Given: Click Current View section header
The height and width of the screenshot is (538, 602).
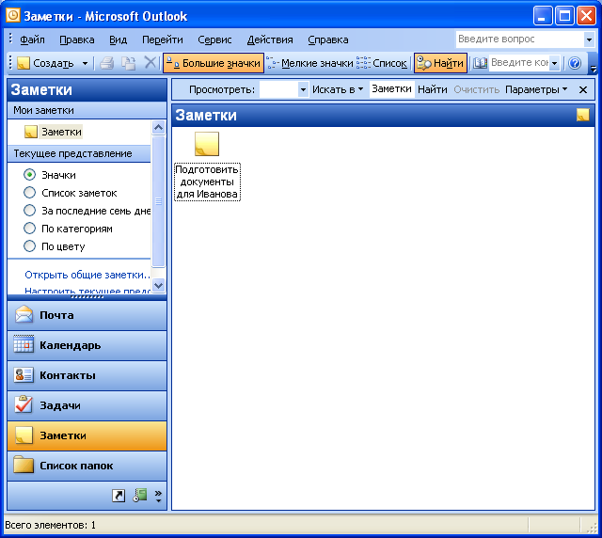Looking at the screenshot, I should [x=79, y=153].
